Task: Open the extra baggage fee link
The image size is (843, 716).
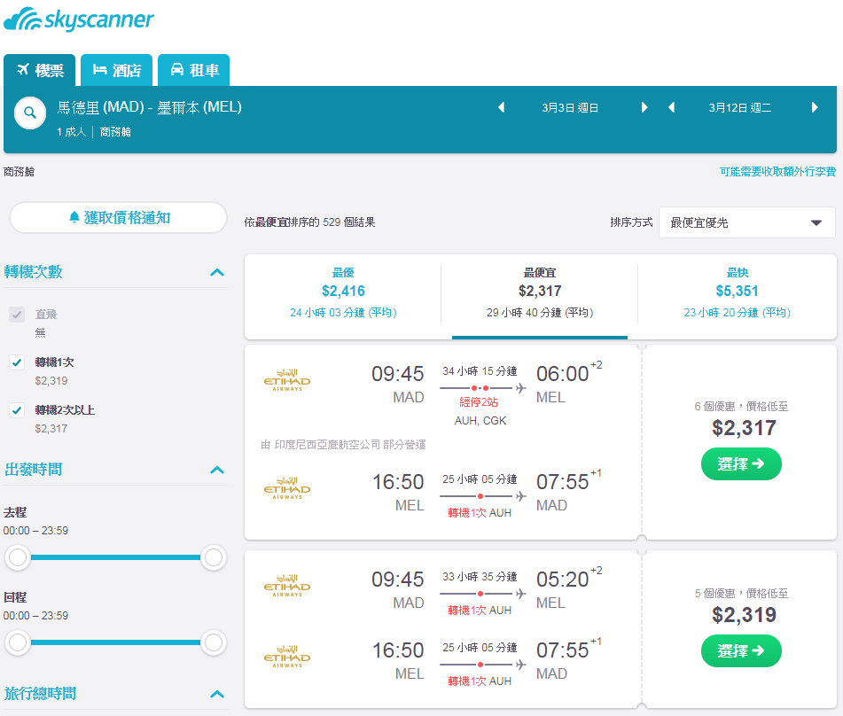Action: coord(777,172)
